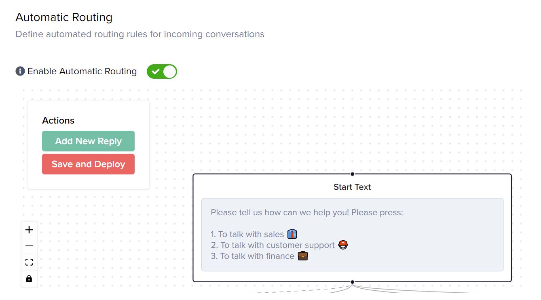Screen dimensions: 541x300
Task: Click the Enable Automatic Routing label text
Action: pyautogui.click(x=82, y=71)
